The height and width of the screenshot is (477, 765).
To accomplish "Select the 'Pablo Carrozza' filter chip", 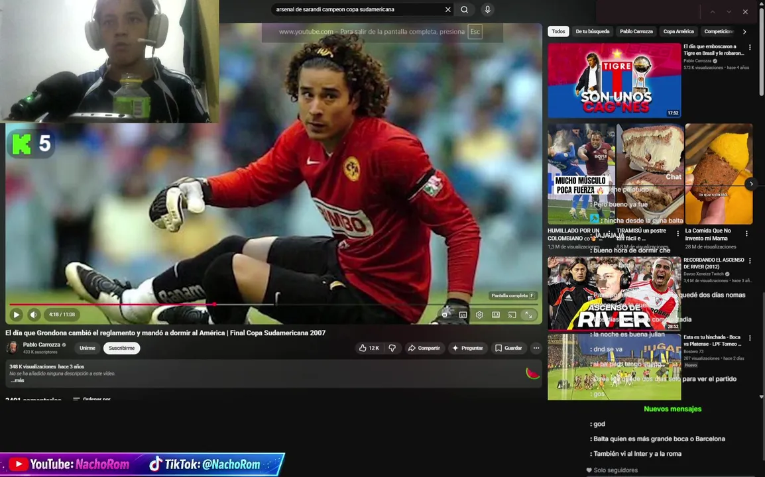I will click(636, 31).
